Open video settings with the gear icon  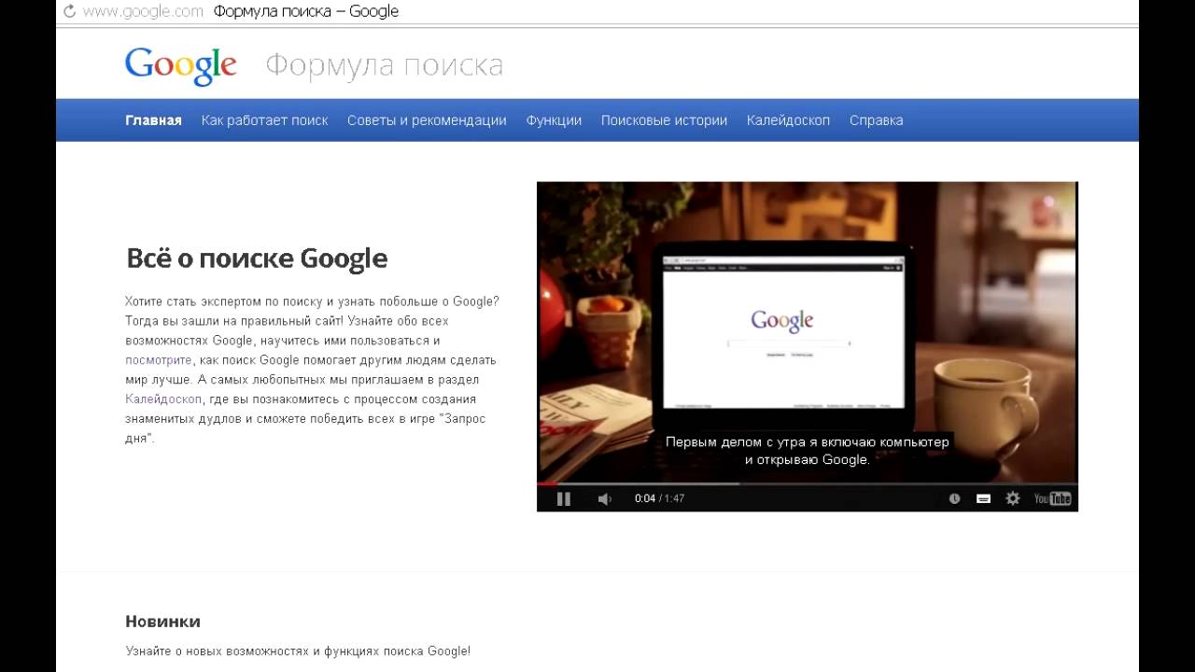point(1013,498)
